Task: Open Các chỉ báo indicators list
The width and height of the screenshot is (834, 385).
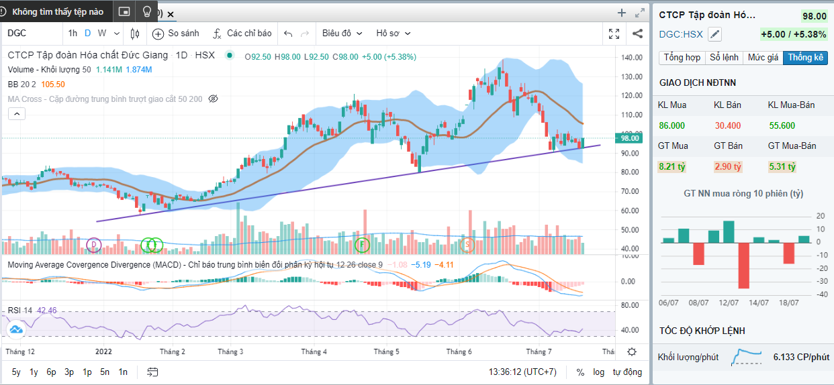Action: point(242,34)
